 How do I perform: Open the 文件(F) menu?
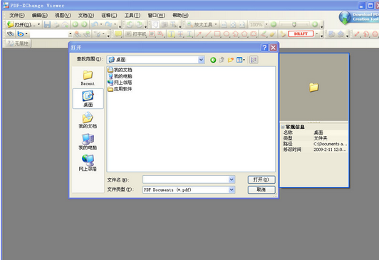click(17, 15)
